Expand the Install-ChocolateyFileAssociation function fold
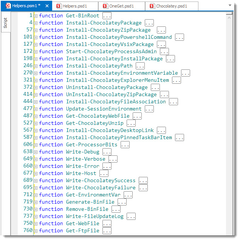The image size is (240, 241). coord(36,102)
